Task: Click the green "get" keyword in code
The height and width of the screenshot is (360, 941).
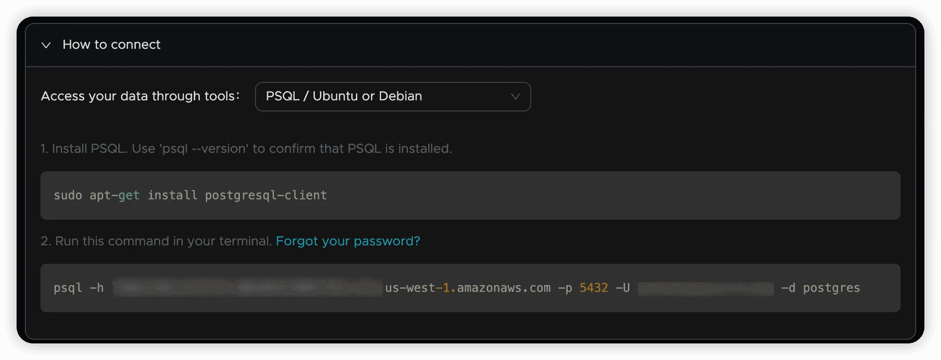Action: pyautogui.click(x=129, y=196)
